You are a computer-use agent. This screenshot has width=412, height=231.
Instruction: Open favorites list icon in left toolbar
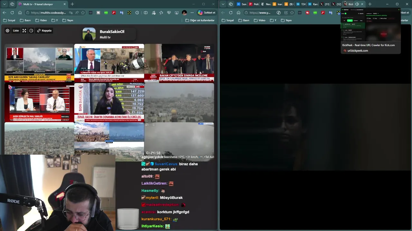161,13
